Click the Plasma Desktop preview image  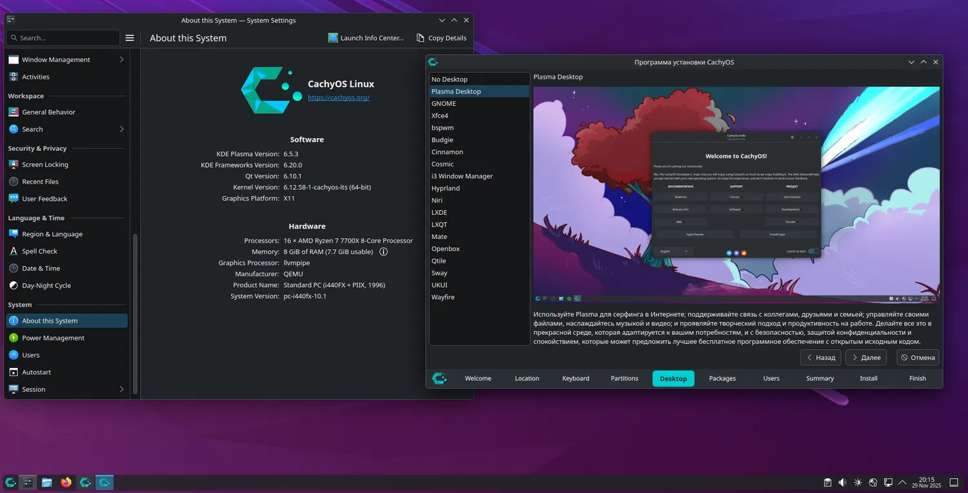tap(736, 195)
